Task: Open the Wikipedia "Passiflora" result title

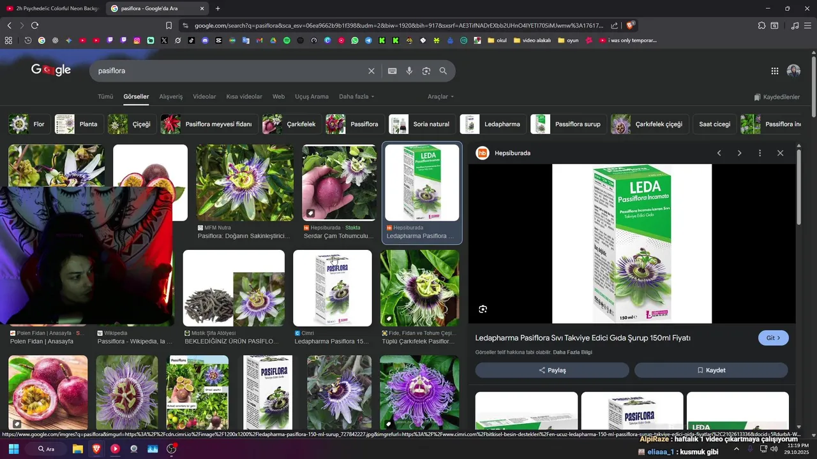Action: click(135, 342)
